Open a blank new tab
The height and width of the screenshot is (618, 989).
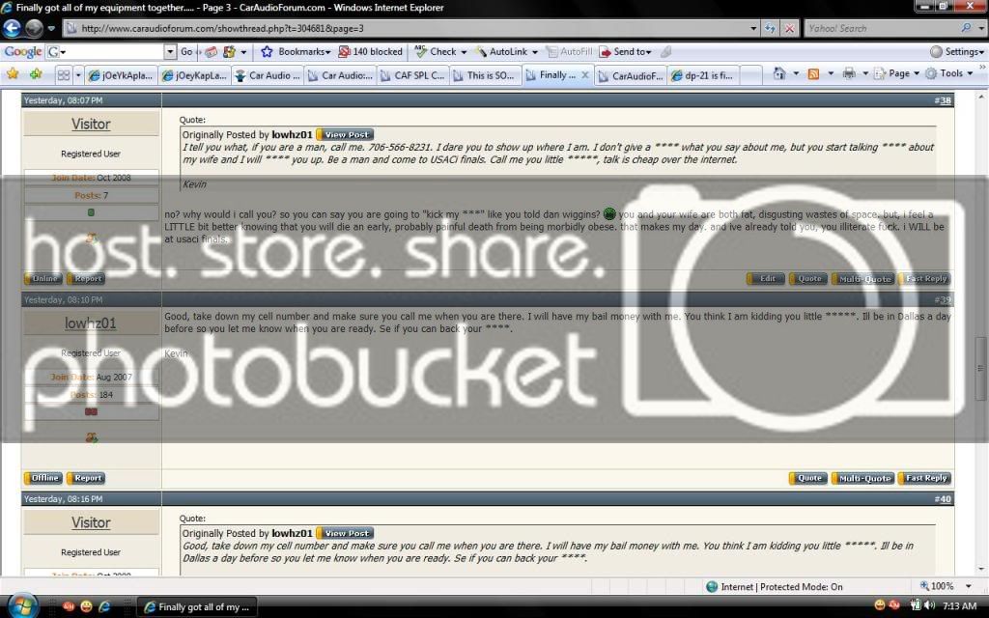(x=750, y=75)
